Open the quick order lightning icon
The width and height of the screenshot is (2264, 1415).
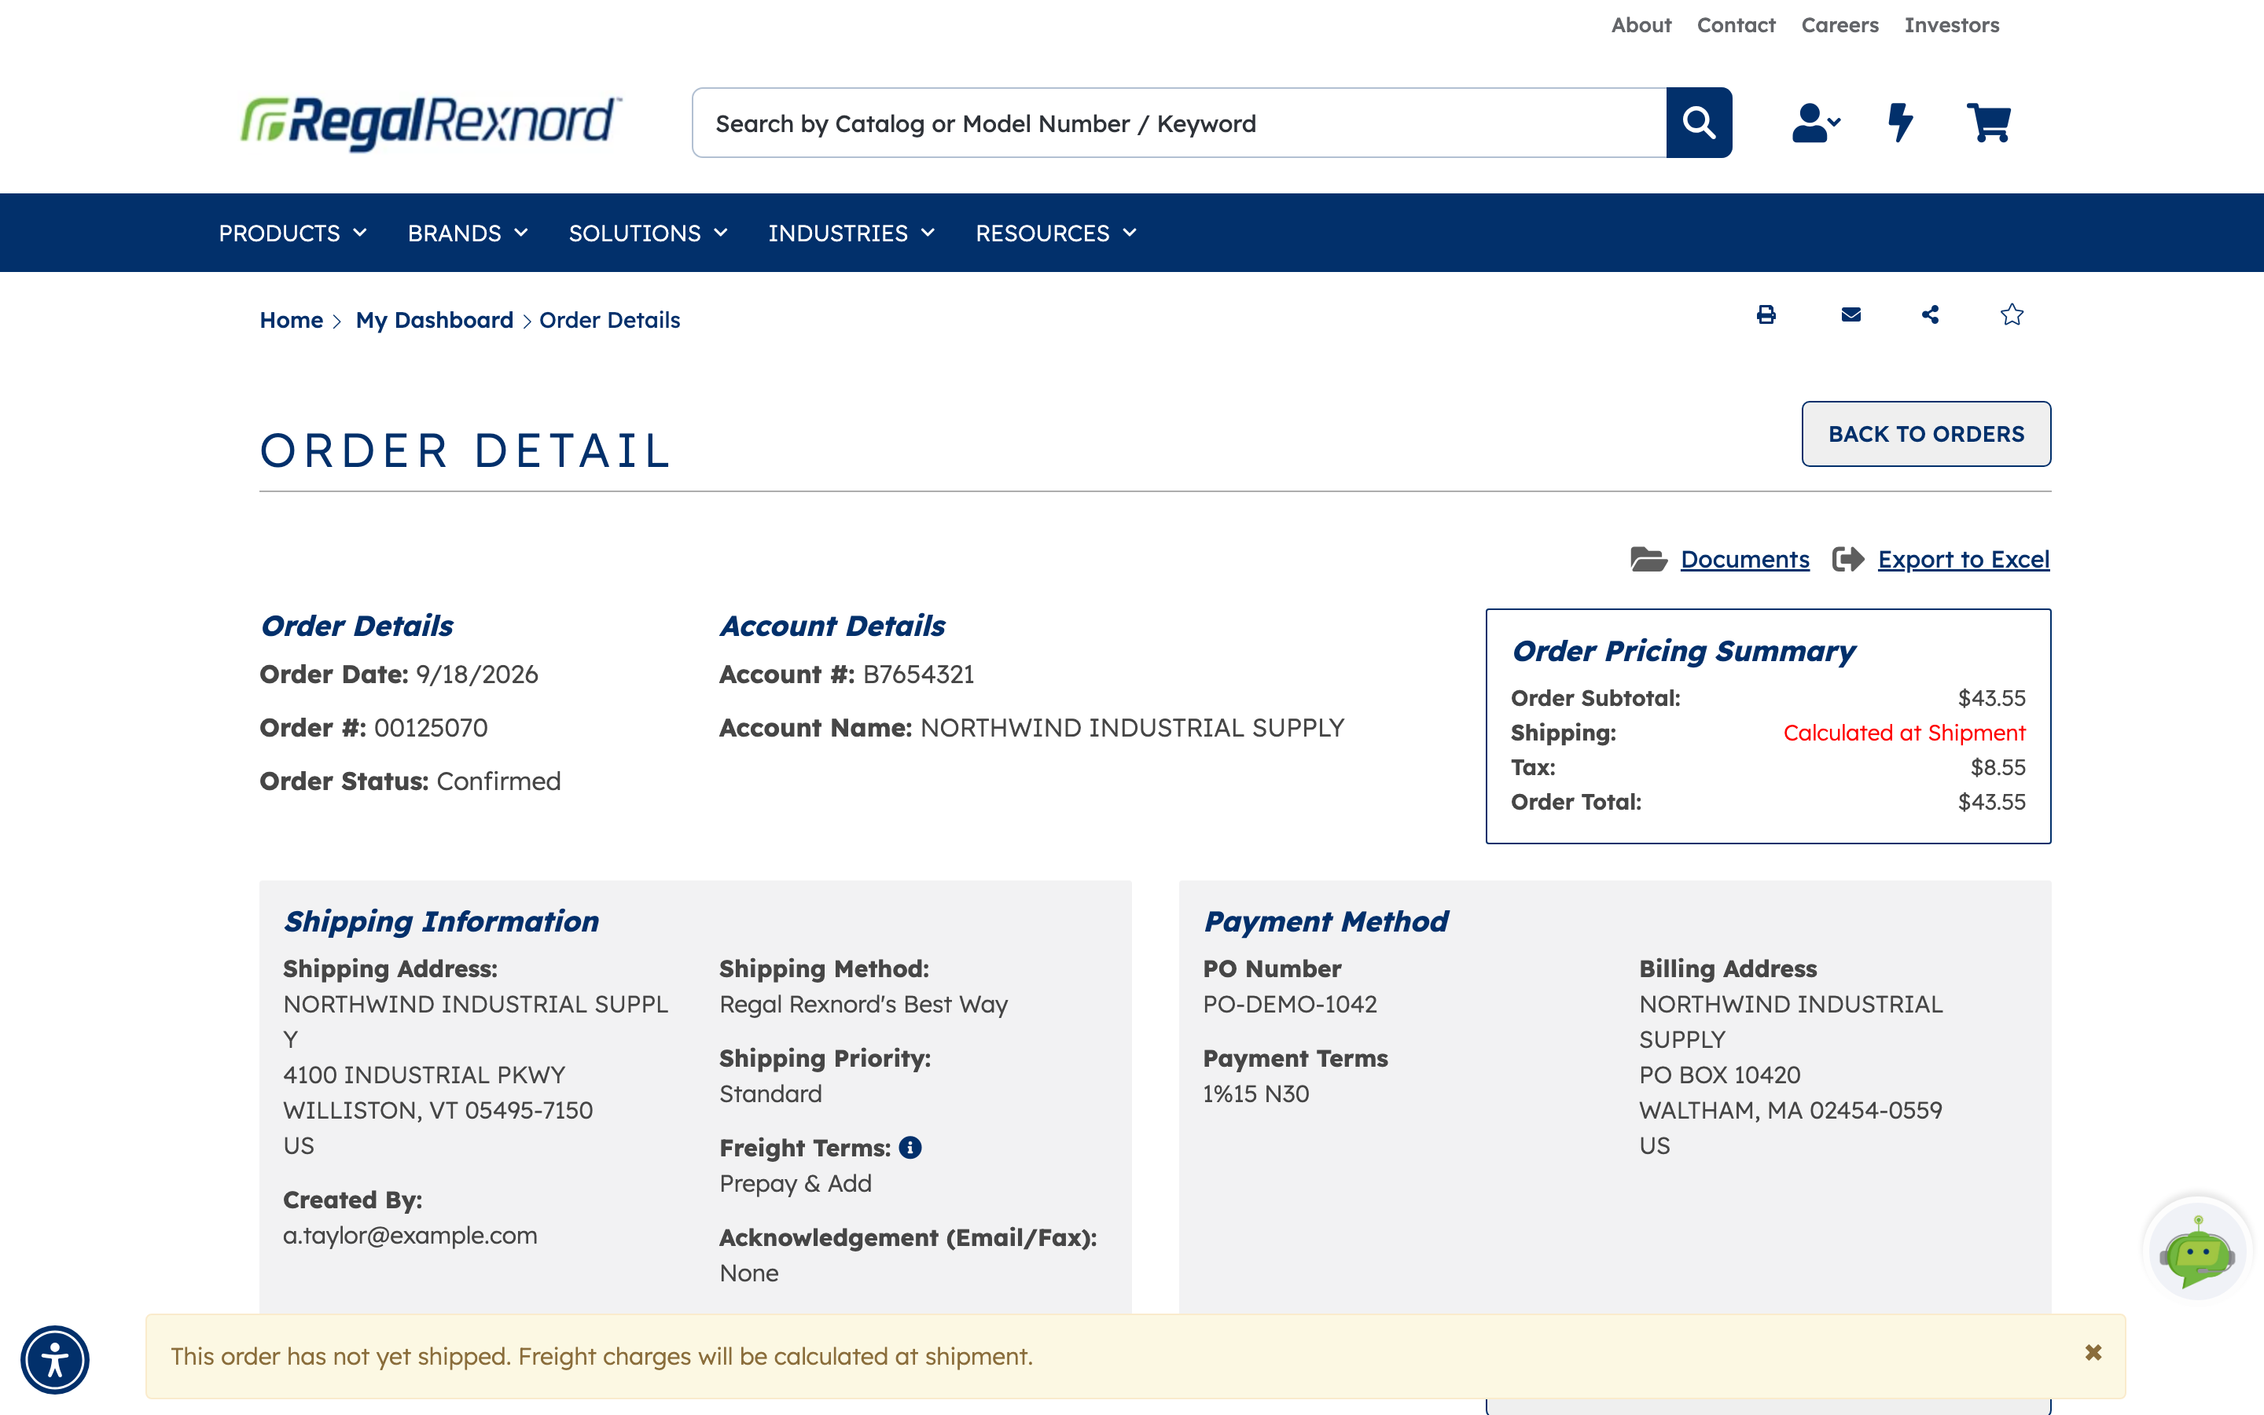[x=1900, y=123]
